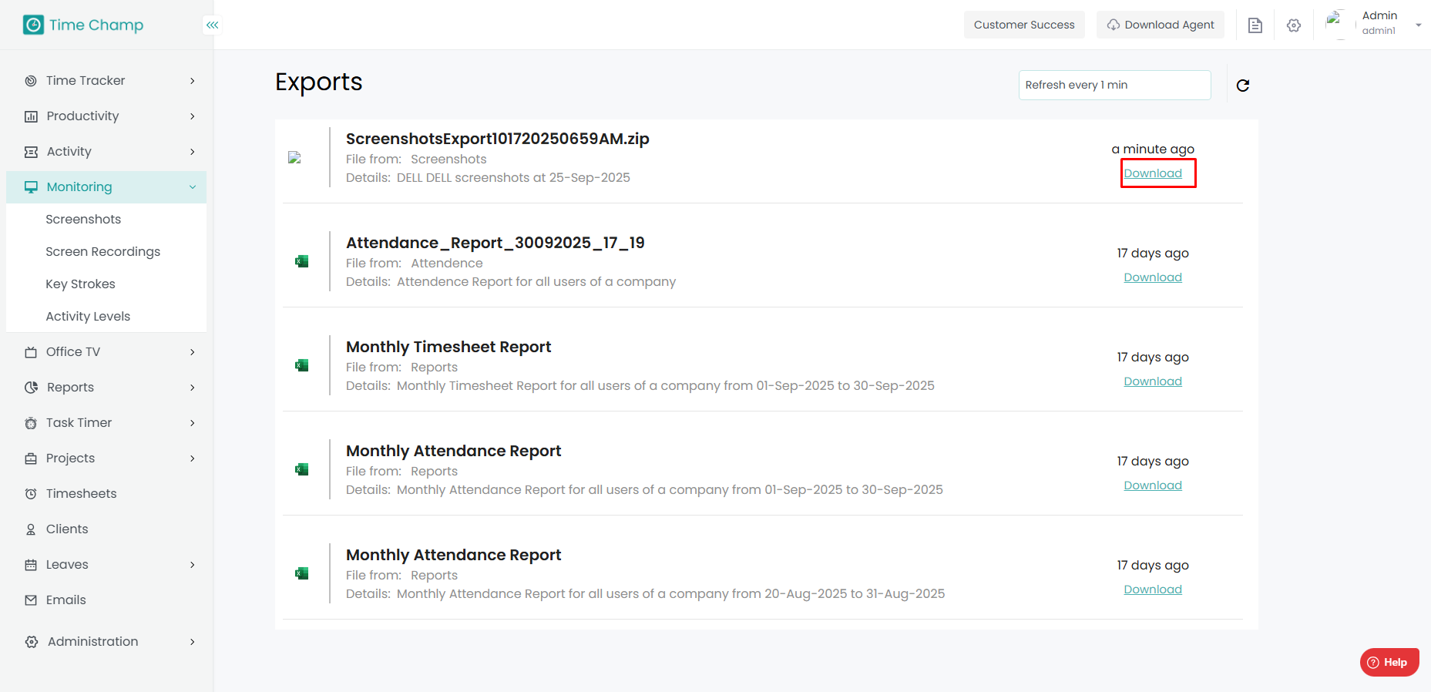
Task: Open the document icon in the header
Action: tap(1255, 25)
